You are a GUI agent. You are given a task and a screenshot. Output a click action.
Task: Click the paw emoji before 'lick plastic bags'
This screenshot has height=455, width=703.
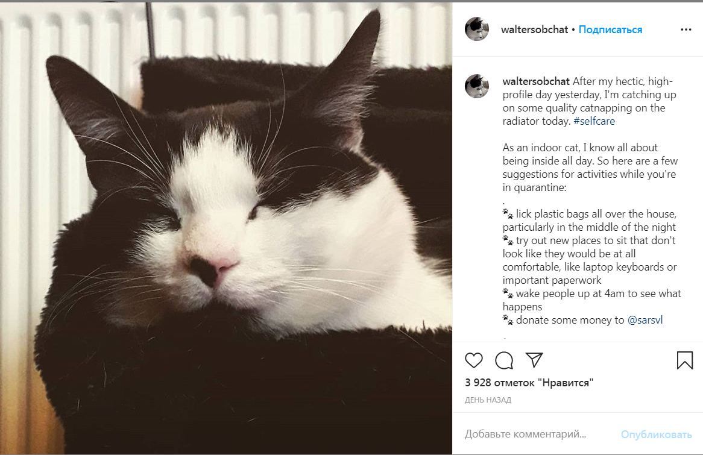coord(508,214)
